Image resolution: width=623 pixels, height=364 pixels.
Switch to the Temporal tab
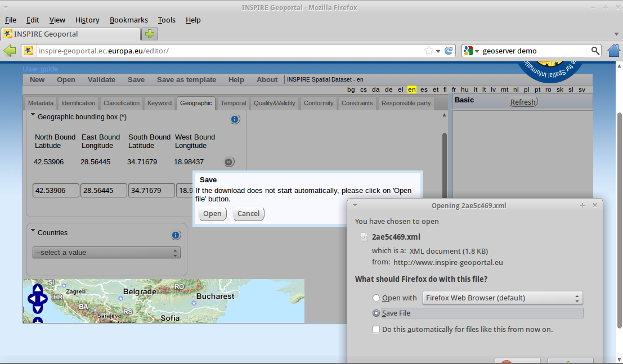pos(233,103)
